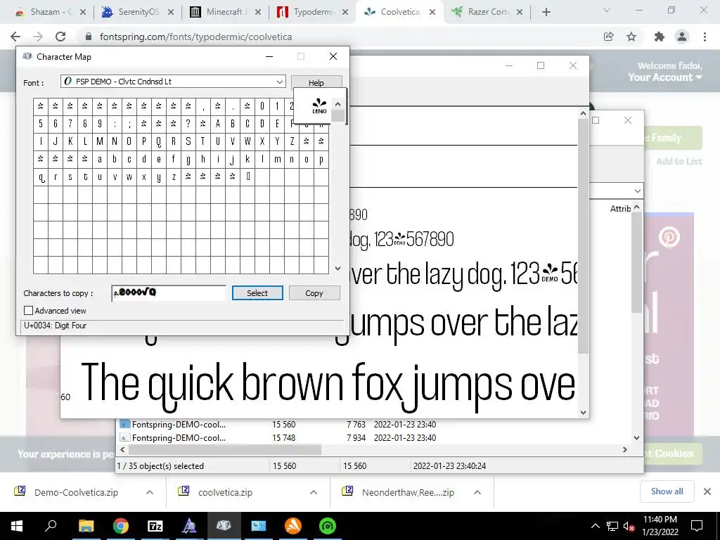Show hidden system tray icons

pyautogui.click(x=595, y=526)
